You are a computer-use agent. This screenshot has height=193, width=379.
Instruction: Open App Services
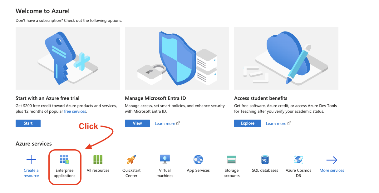(198, 160)
